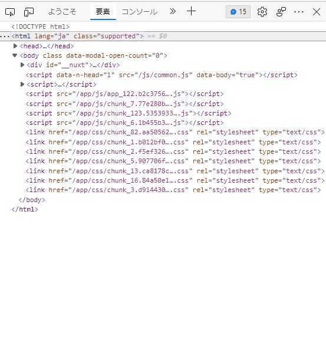Switch to the コンソール tab
The width and height of the screenshot is (326, 360).
(x=140, y=12)
